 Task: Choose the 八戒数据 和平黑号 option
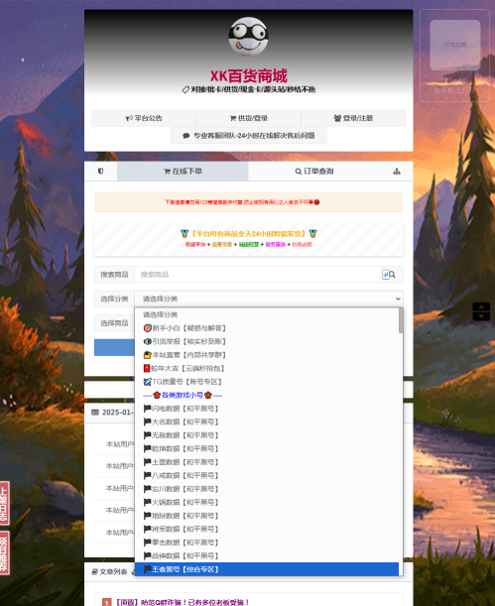click(267, 475)
